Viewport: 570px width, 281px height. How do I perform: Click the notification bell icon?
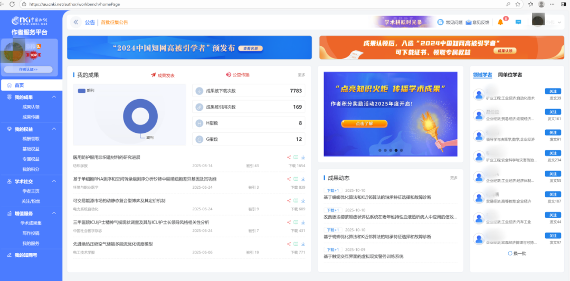click(x=500, y=22)
